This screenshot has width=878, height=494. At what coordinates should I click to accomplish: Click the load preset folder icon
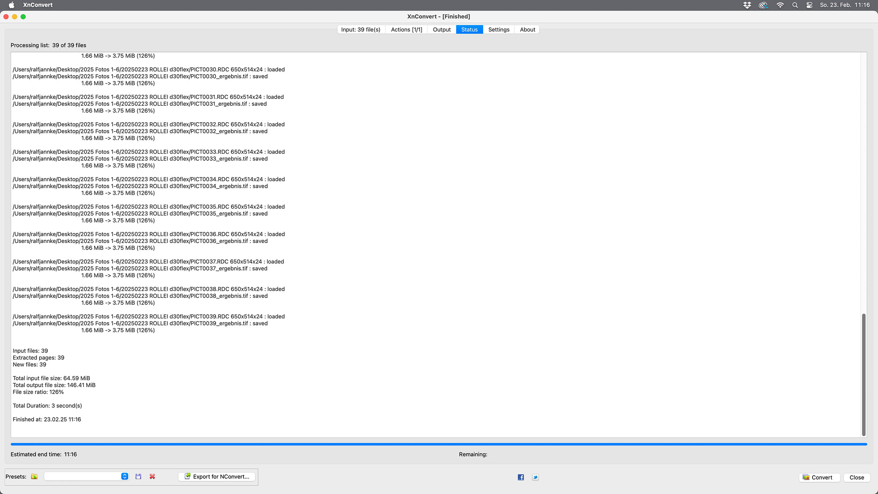click(34, 476)
